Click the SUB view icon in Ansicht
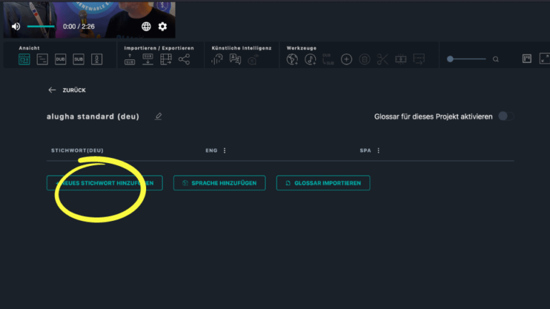 click(x=78, y=59)
